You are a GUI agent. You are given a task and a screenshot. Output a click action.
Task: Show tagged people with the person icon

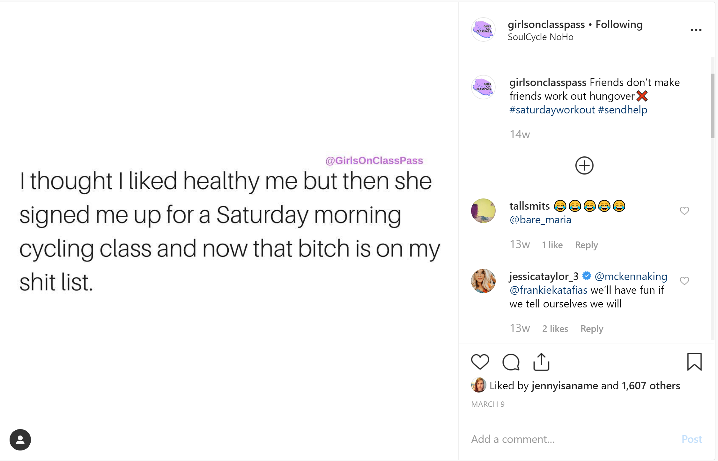[20, 440]
